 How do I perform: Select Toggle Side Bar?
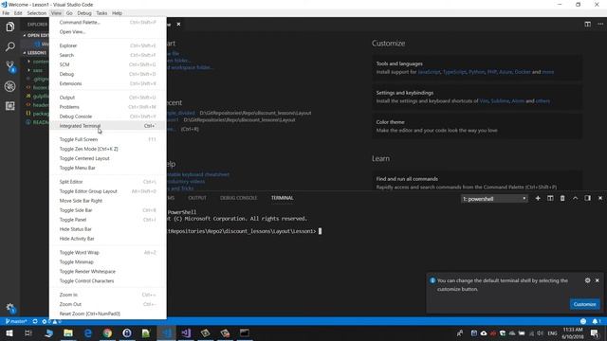[107, 210]
